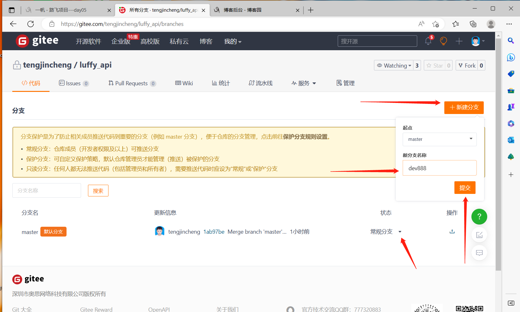Expand 常规分支 status dropdown for master
Image resolution: width=520 pixels, height=312 pixels.
coord(400,232)
